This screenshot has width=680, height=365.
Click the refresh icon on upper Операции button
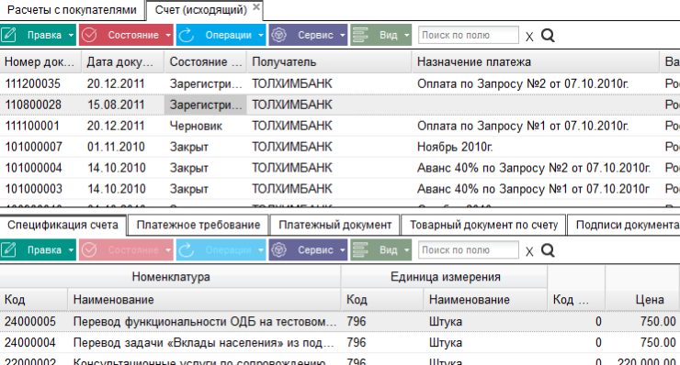pyautogui.click(x=187, y=35)
